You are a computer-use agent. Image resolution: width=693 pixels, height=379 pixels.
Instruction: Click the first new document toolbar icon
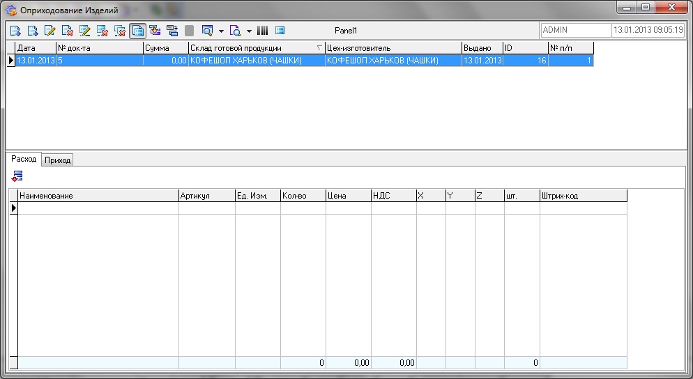[15, 31]
